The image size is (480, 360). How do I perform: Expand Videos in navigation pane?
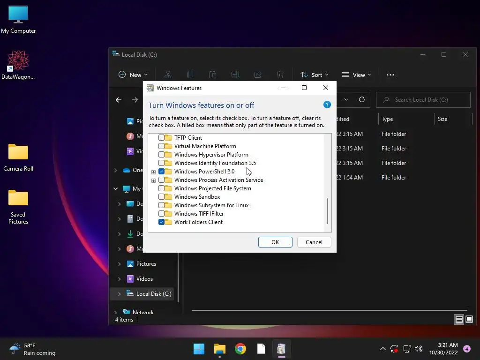(x=120, y=279)
